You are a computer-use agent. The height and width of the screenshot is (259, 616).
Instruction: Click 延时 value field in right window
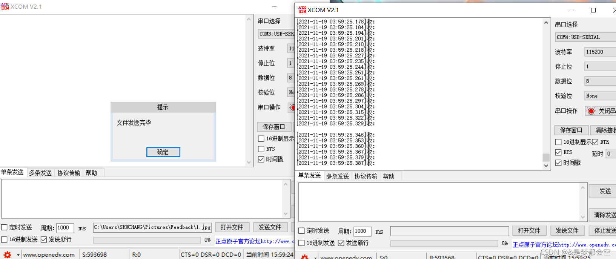point(611,154)
